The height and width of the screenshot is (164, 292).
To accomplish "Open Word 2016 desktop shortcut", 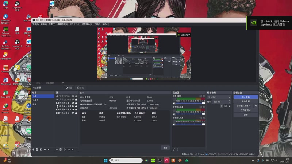I will (x=5, y=81).
